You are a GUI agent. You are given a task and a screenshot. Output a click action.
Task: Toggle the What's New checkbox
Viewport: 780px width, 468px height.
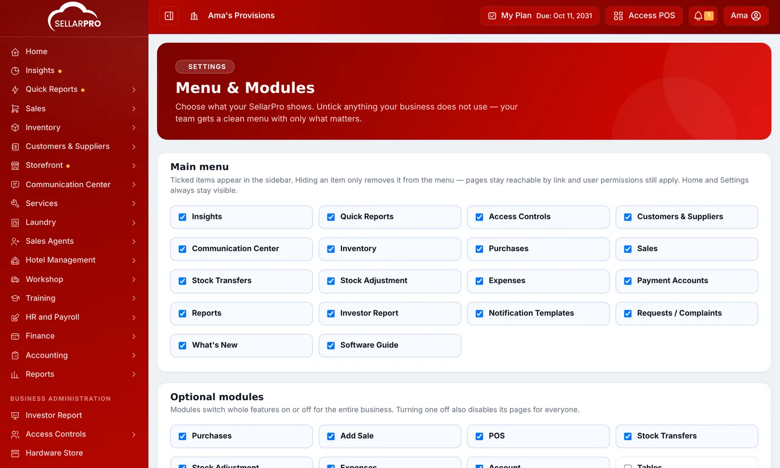point(182,345)
